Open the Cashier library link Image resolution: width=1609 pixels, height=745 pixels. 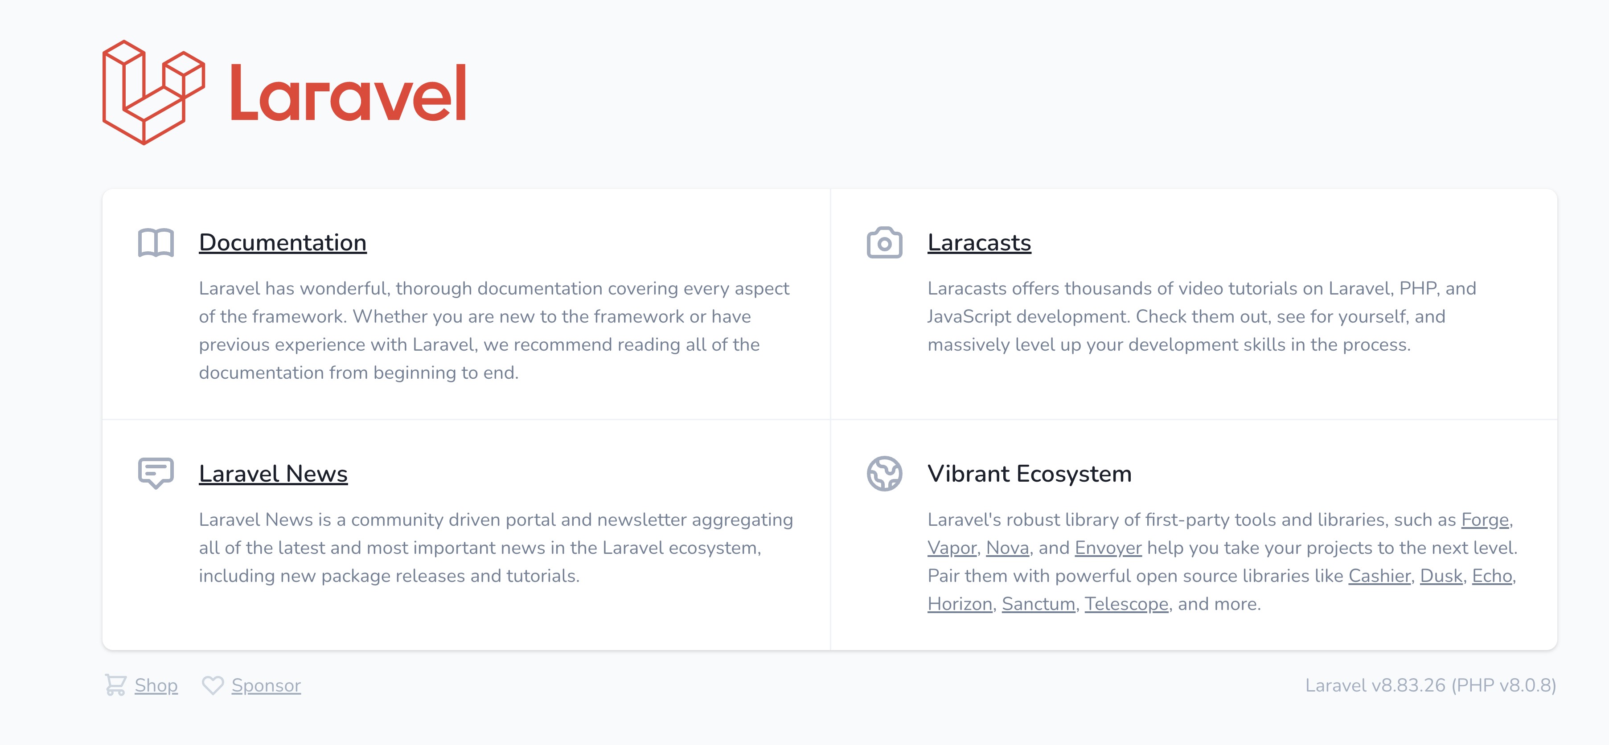[x=1379, y=576]
